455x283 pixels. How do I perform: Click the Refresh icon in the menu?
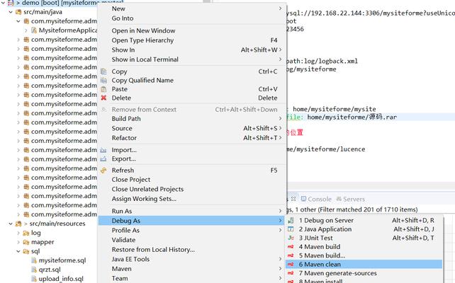click(x=104, y=171)
